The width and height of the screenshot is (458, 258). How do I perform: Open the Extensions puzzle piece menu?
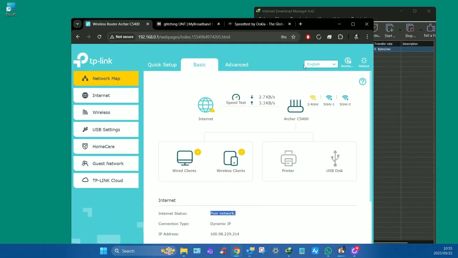click(341, 37)
